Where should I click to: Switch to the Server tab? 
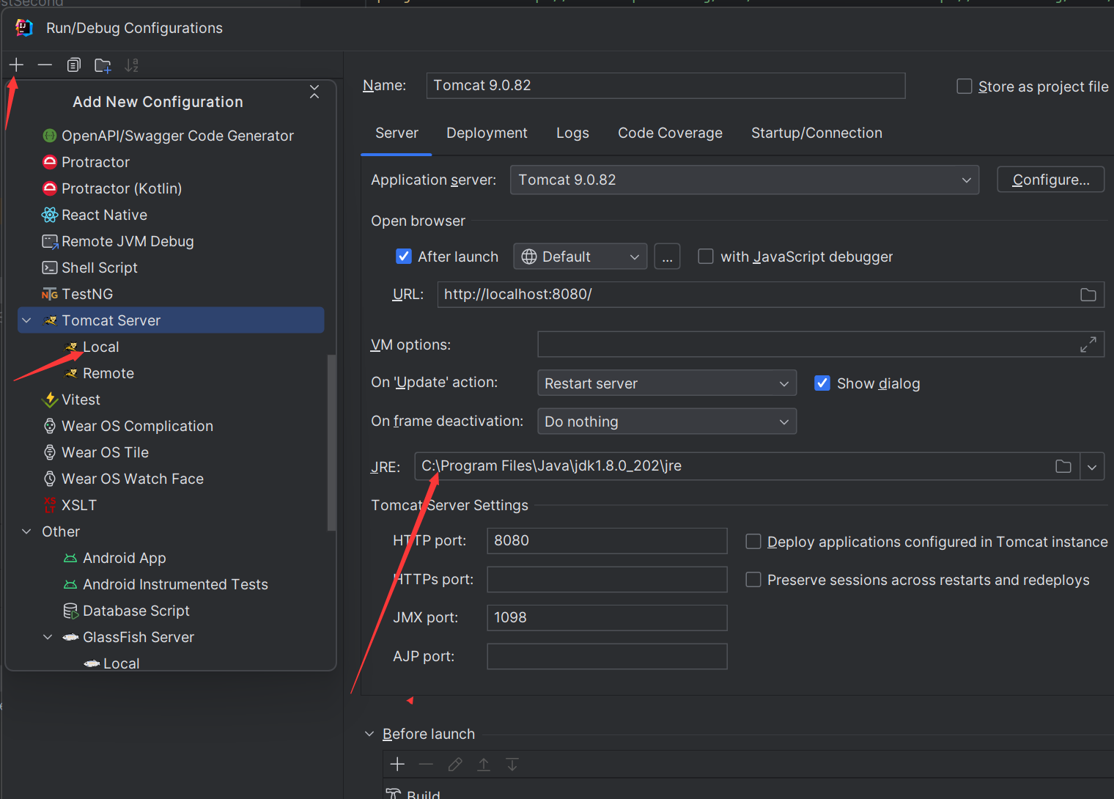pyautogui.click(x=396, y=133)
